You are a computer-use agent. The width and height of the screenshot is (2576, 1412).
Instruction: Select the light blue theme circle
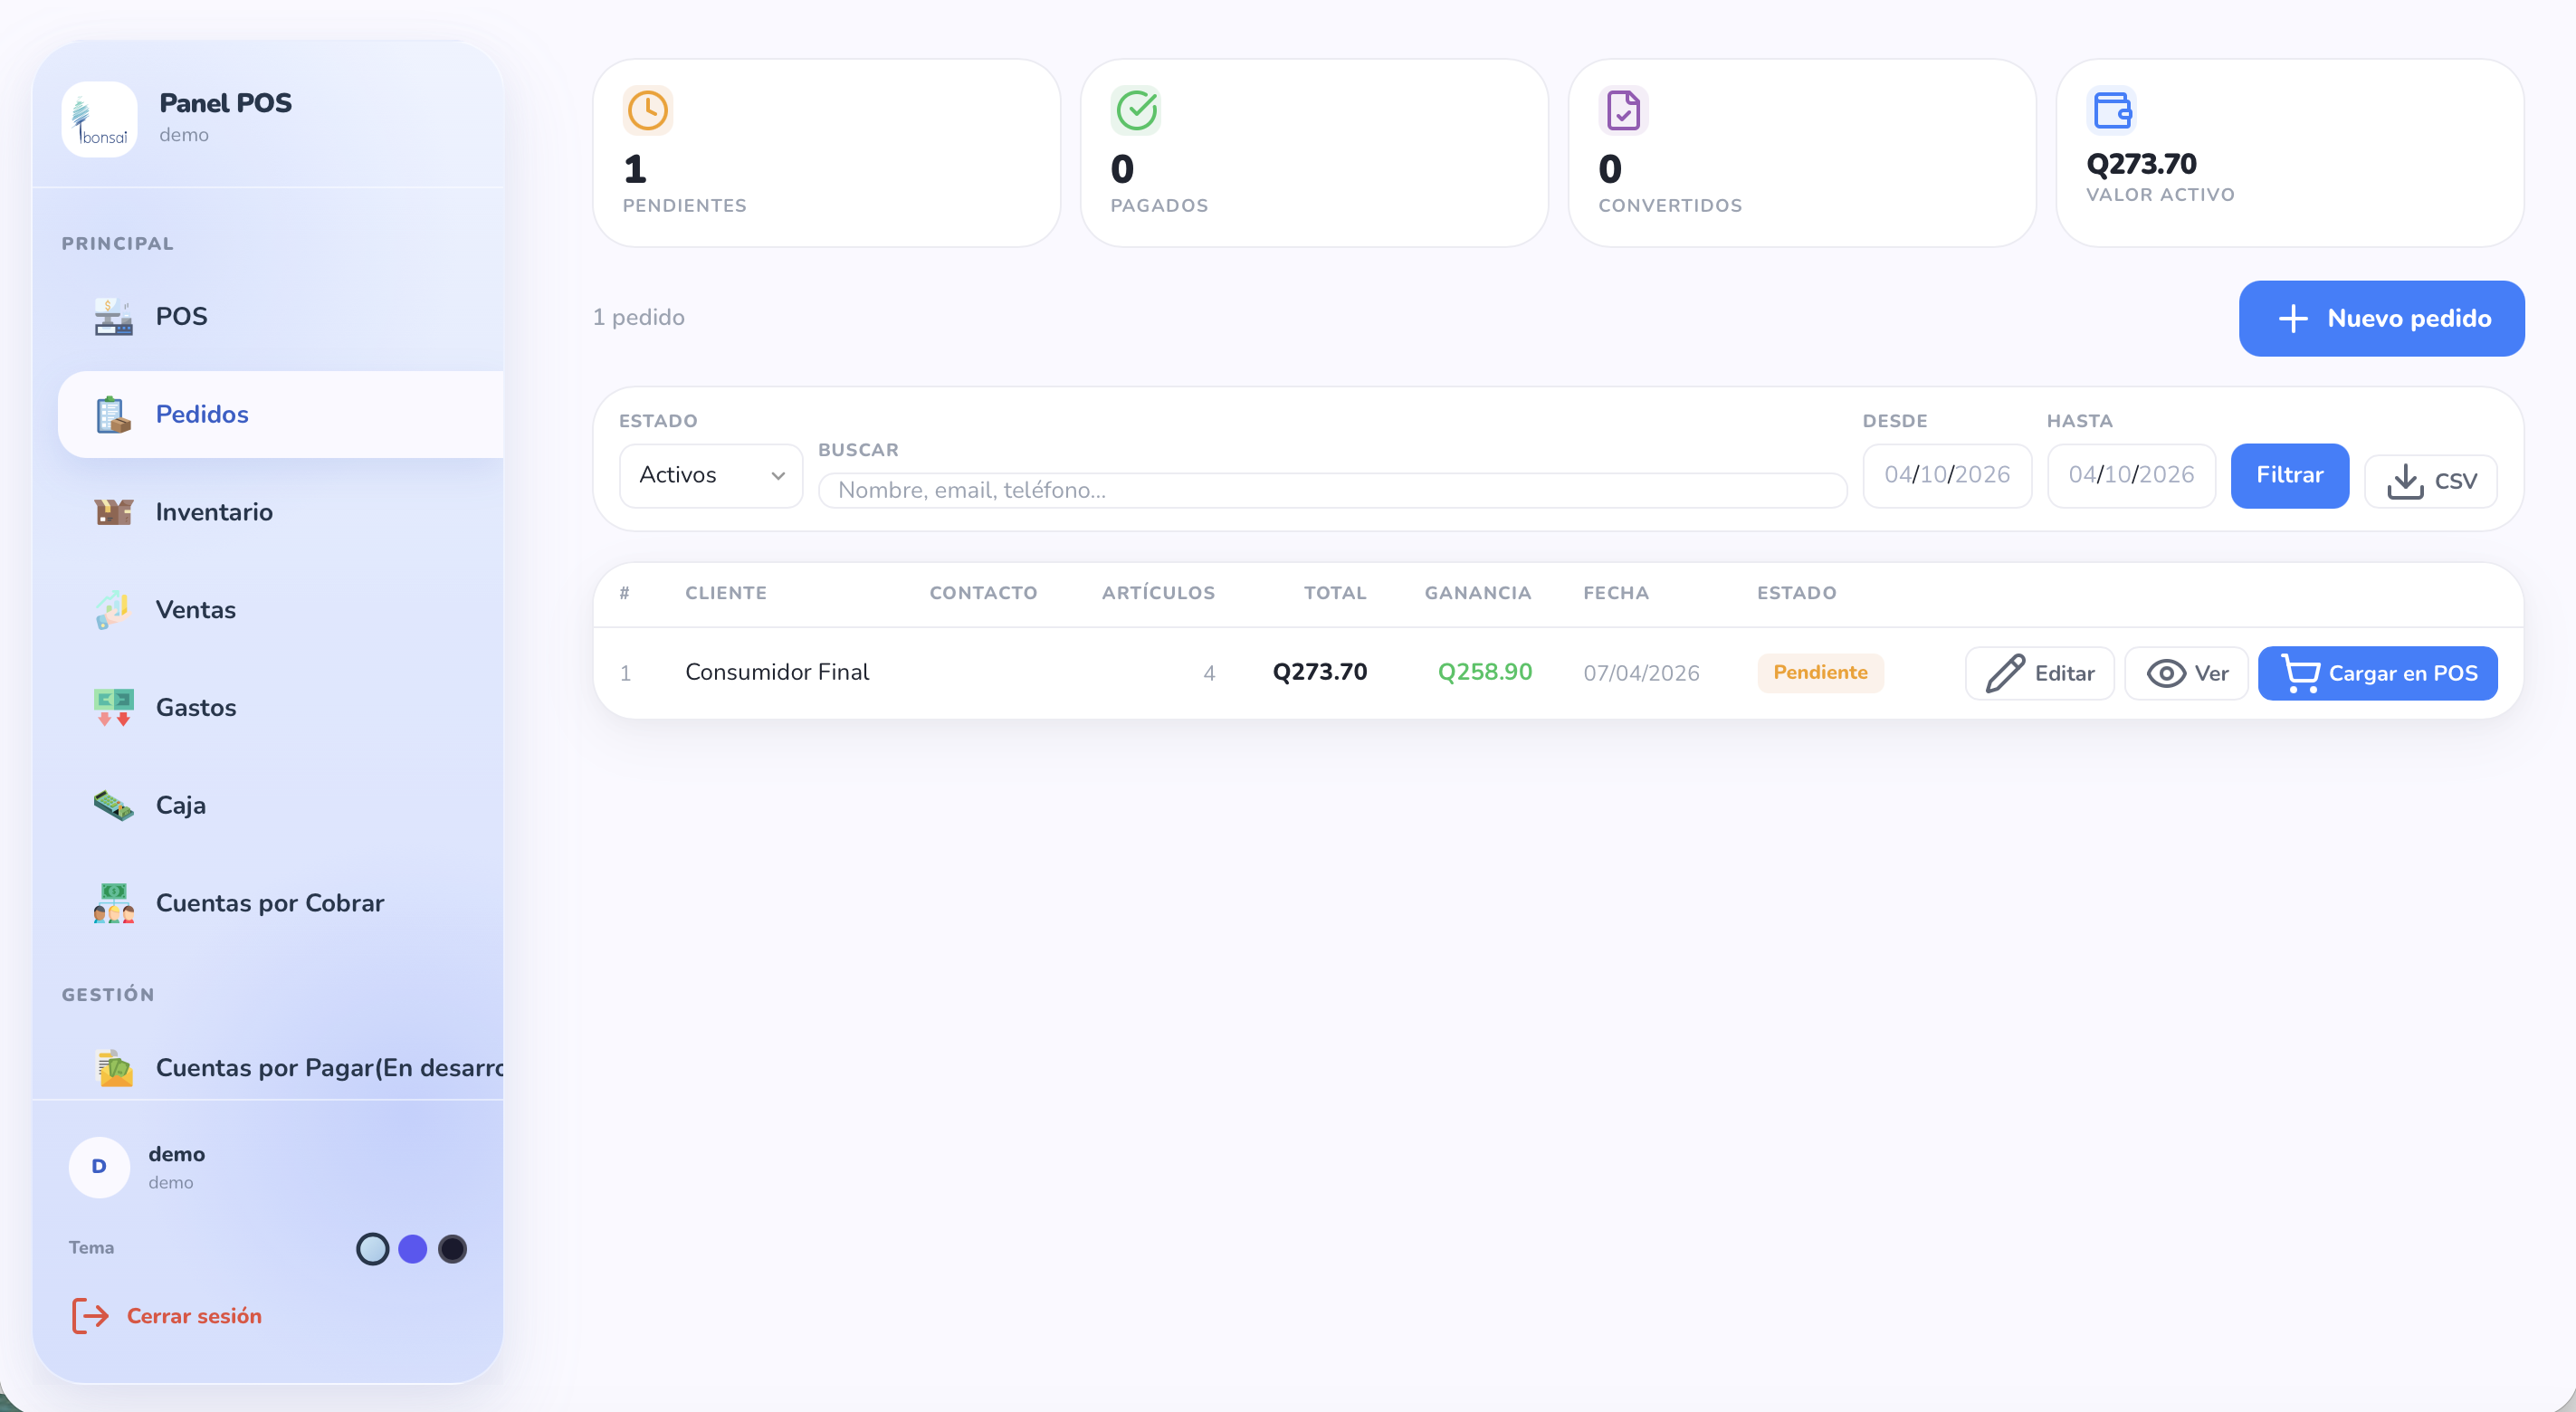[x=372, y=1249]
